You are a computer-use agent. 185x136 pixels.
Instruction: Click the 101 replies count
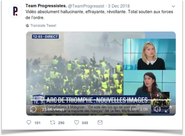(x=37, y=123)
